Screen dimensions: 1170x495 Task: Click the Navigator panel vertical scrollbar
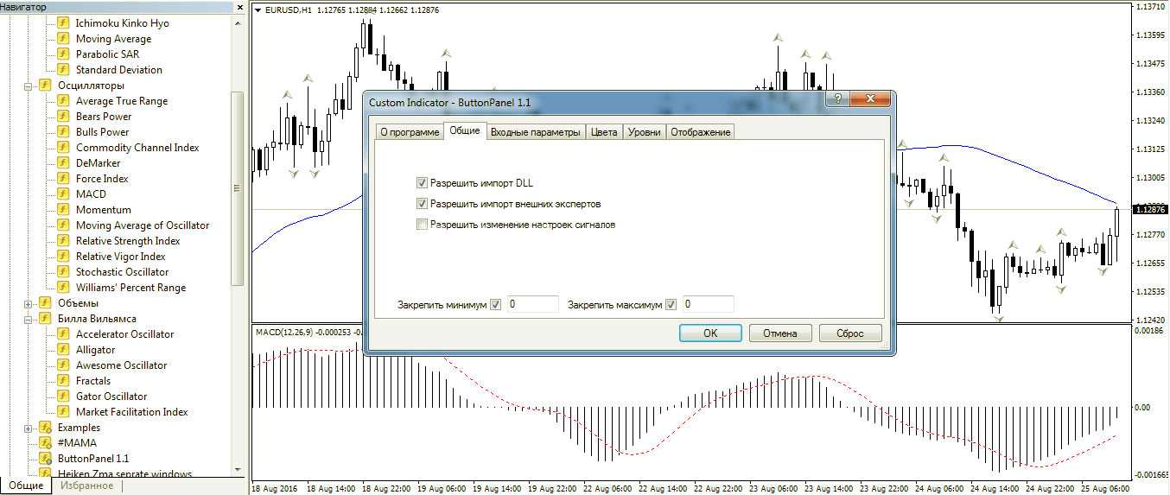pyautogui.click(x=237, y=187)
